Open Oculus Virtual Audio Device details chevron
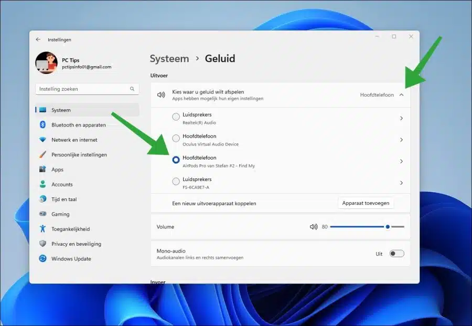 point(401,140)
